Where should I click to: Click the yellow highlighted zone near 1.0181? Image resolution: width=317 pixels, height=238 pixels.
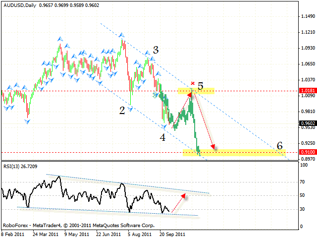pos(196,91)
